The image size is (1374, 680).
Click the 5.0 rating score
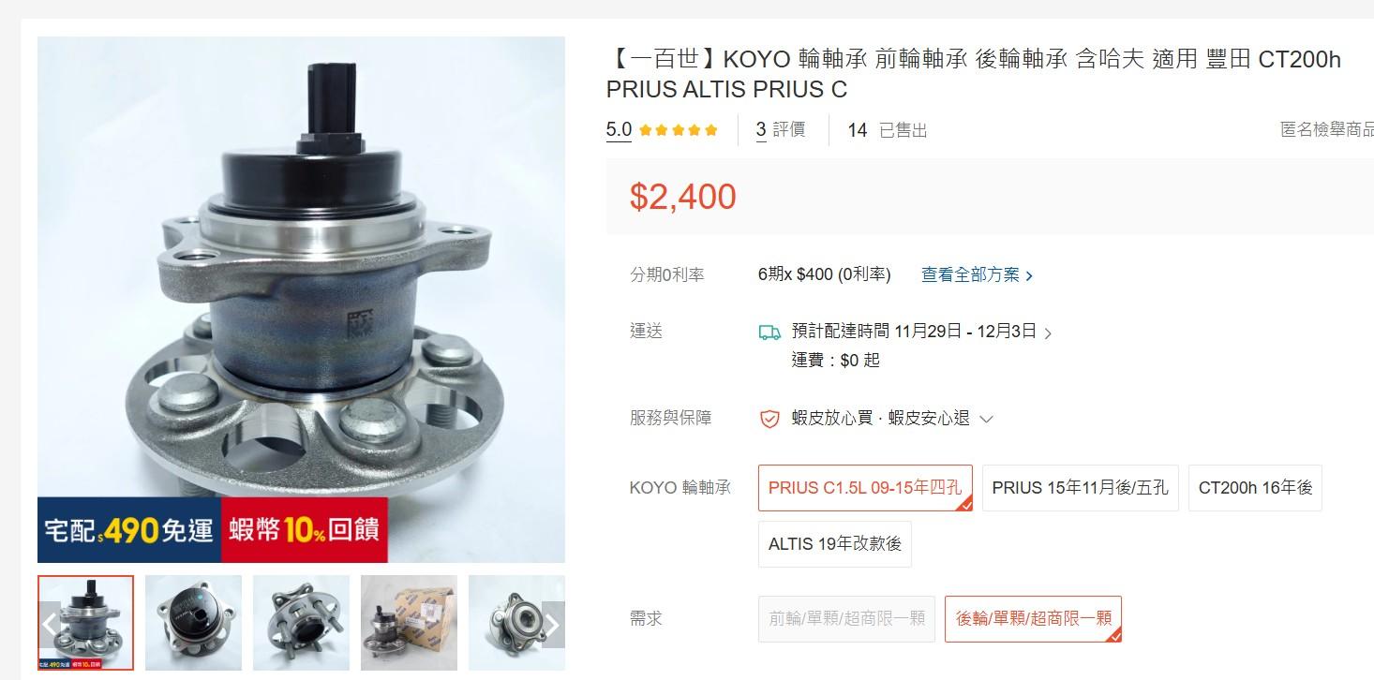pyautogui.click(x=619, y=130)
